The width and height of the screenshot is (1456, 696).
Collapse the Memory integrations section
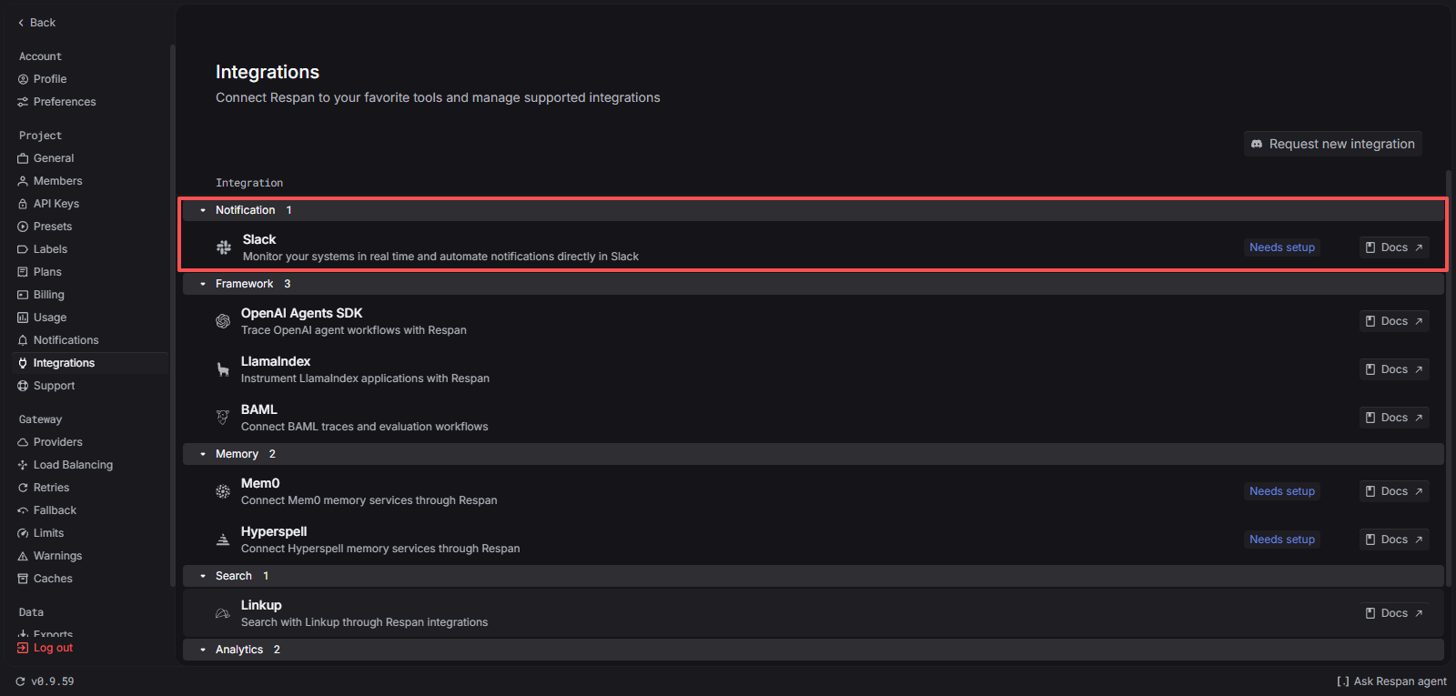[204, 453]
